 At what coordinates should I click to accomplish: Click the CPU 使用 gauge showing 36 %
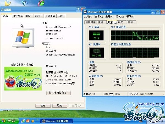[96, 36]
